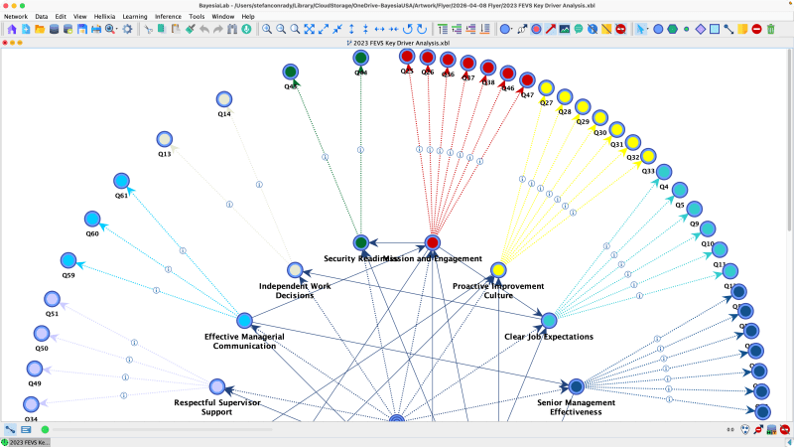The image size is (794, 447).
Task: Select the Proactive Improvement Culture node
Action: point(498,270)
